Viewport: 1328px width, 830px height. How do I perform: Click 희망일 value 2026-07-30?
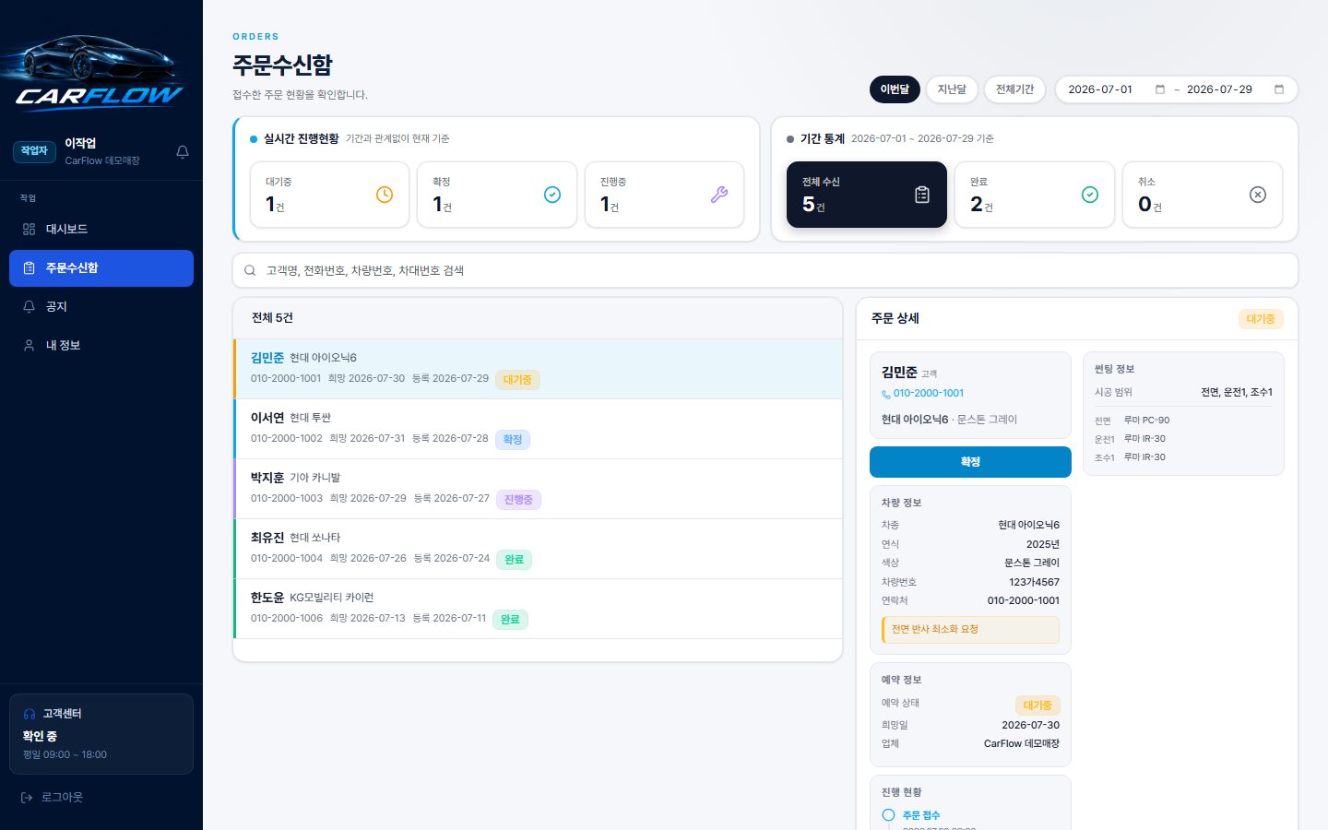coord(1030,725)
